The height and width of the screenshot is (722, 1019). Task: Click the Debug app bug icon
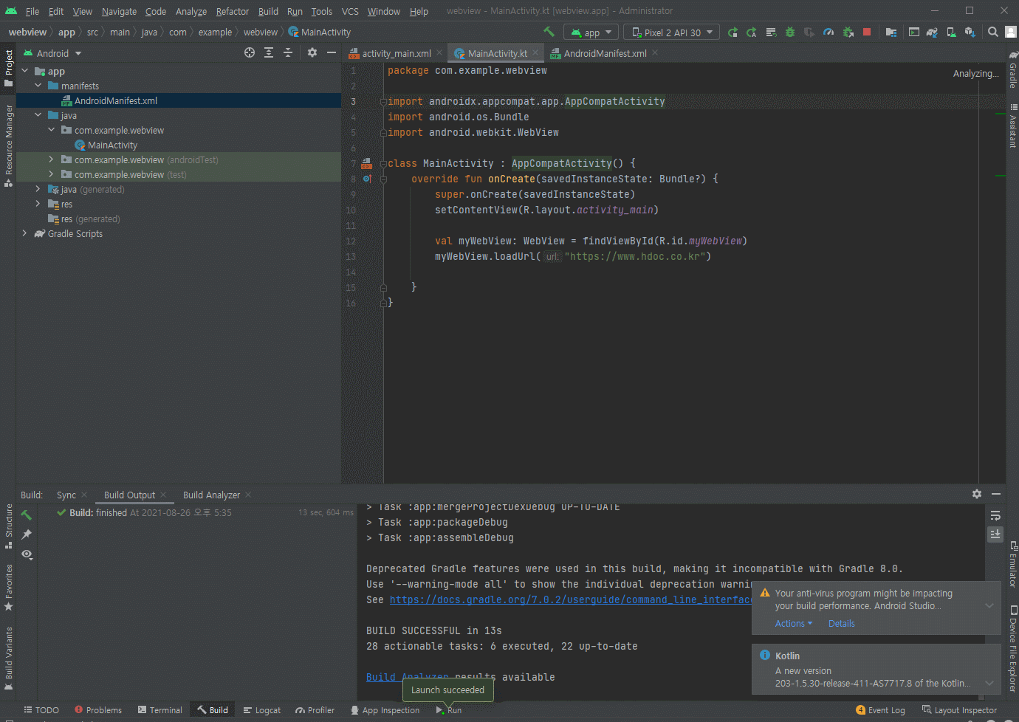pyautogui.click(x=790, y=32)
